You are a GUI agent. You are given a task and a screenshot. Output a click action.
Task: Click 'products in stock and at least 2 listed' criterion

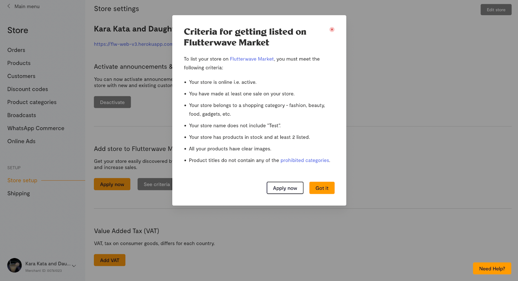[249, 137]
